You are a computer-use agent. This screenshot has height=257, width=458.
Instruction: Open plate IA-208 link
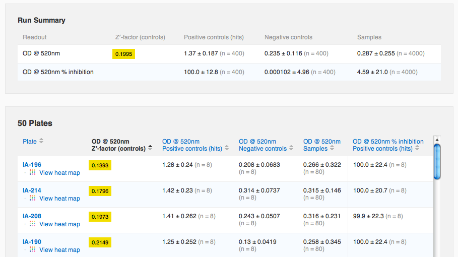[32, 216]
